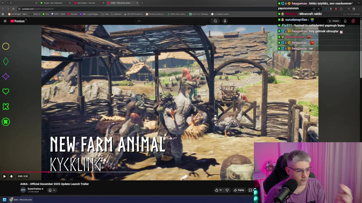Expand the Tüm Yer İşaretleri folder
Image resolution: width=362 pixels, height=203 pixels.
tap(352, 14)
